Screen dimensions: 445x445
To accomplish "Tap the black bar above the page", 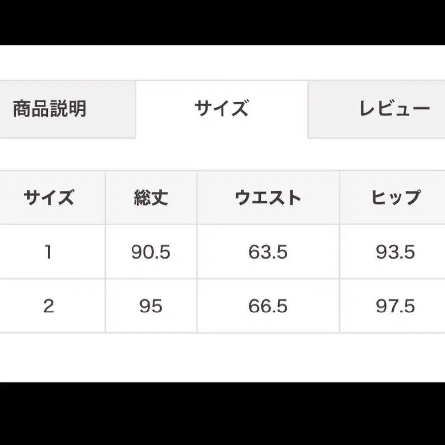I will click(x=222, y=22).
